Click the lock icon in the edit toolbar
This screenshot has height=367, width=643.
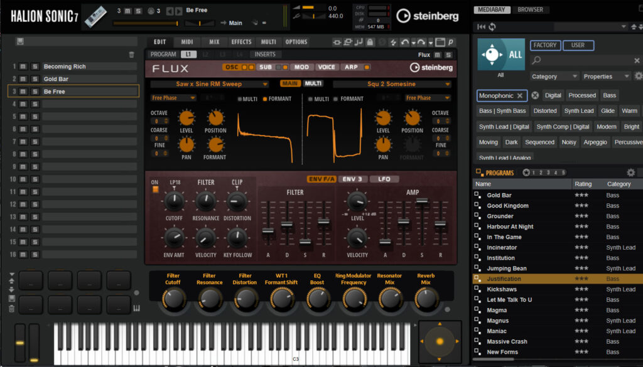coord(370,42)
